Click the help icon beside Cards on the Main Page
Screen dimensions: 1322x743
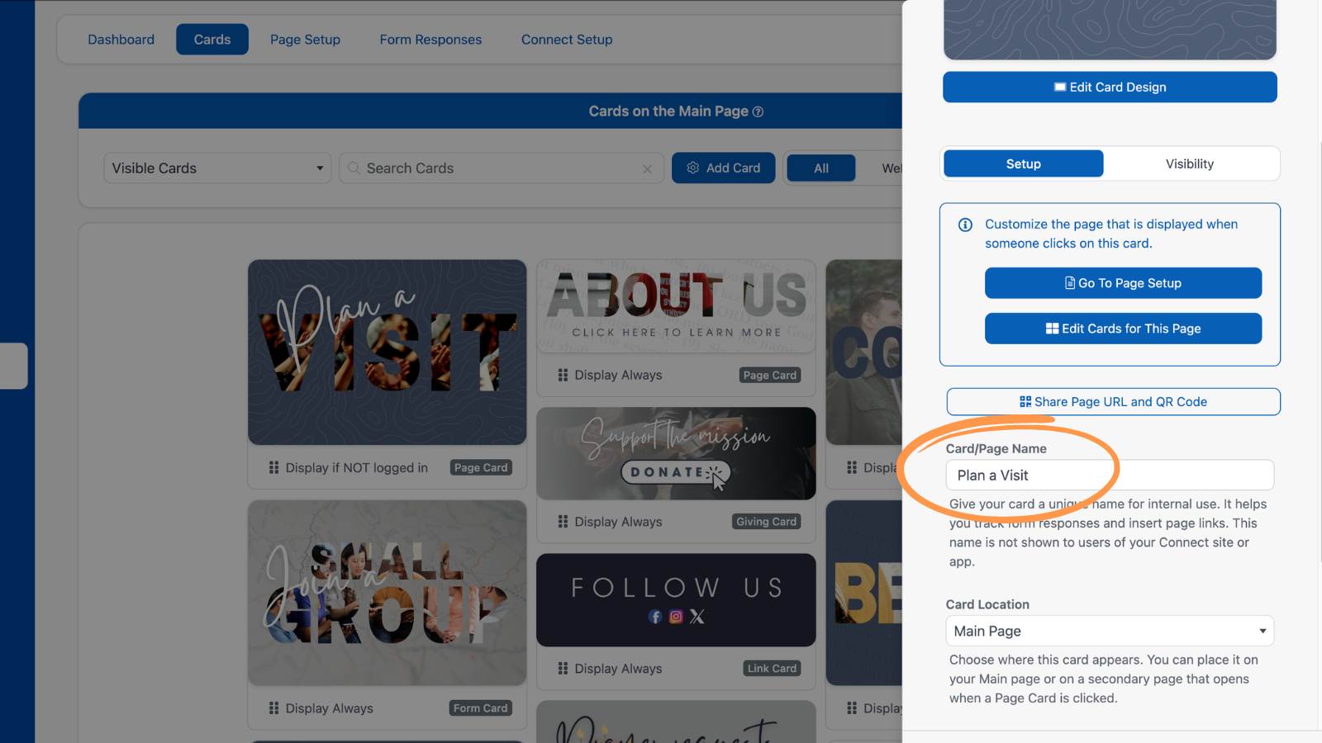tap(758, 111)
